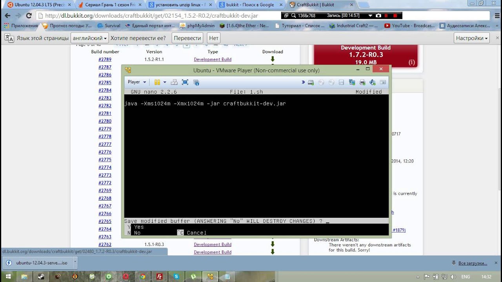Open the Industrial Craft2 bookmark

click(x=354, y=26)
